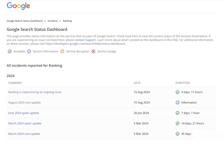Open 'Ranking is experiencing an ongoing issue' incident

(35, 92)
